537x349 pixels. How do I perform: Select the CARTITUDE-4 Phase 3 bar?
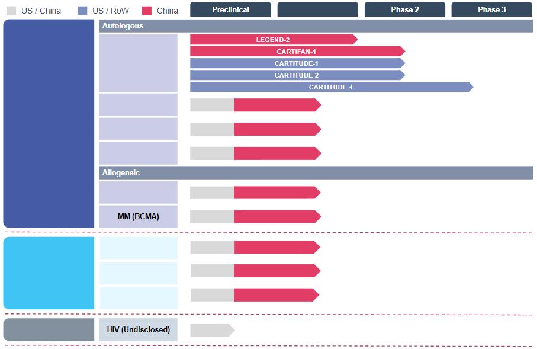tap(330, 87)
